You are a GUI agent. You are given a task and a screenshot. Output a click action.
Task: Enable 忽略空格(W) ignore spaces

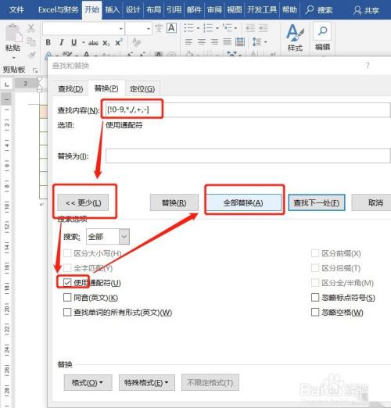(x=315, y=312)
